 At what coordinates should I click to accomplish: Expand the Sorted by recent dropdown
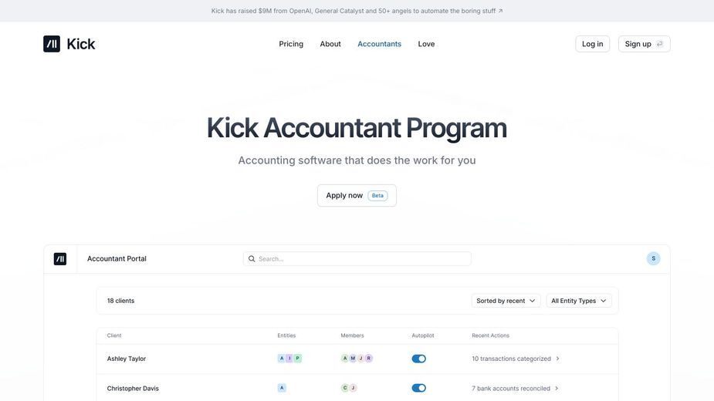[x=506, y=301]
